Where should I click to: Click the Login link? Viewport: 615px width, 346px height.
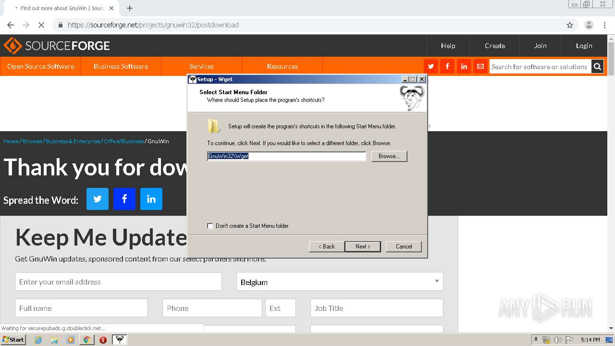tap(584, 46)
